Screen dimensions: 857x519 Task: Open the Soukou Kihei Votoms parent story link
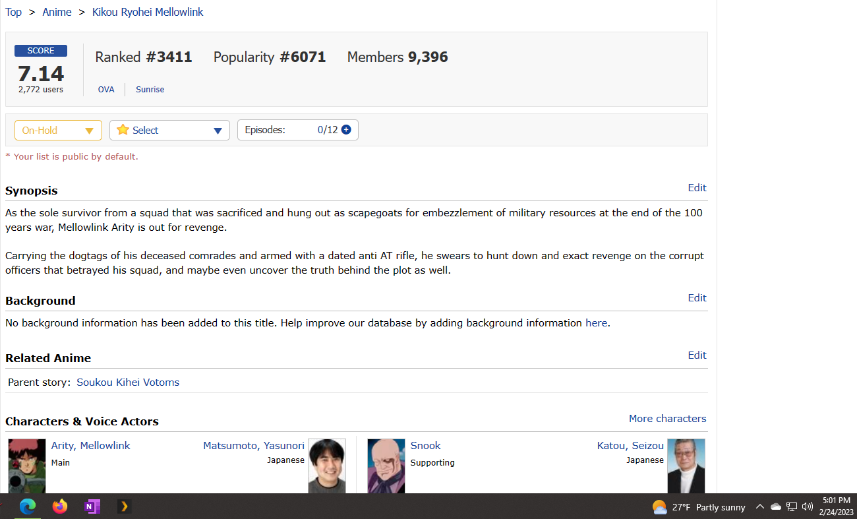point(128,382)
